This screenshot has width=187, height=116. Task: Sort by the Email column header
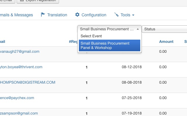(3, 41)
